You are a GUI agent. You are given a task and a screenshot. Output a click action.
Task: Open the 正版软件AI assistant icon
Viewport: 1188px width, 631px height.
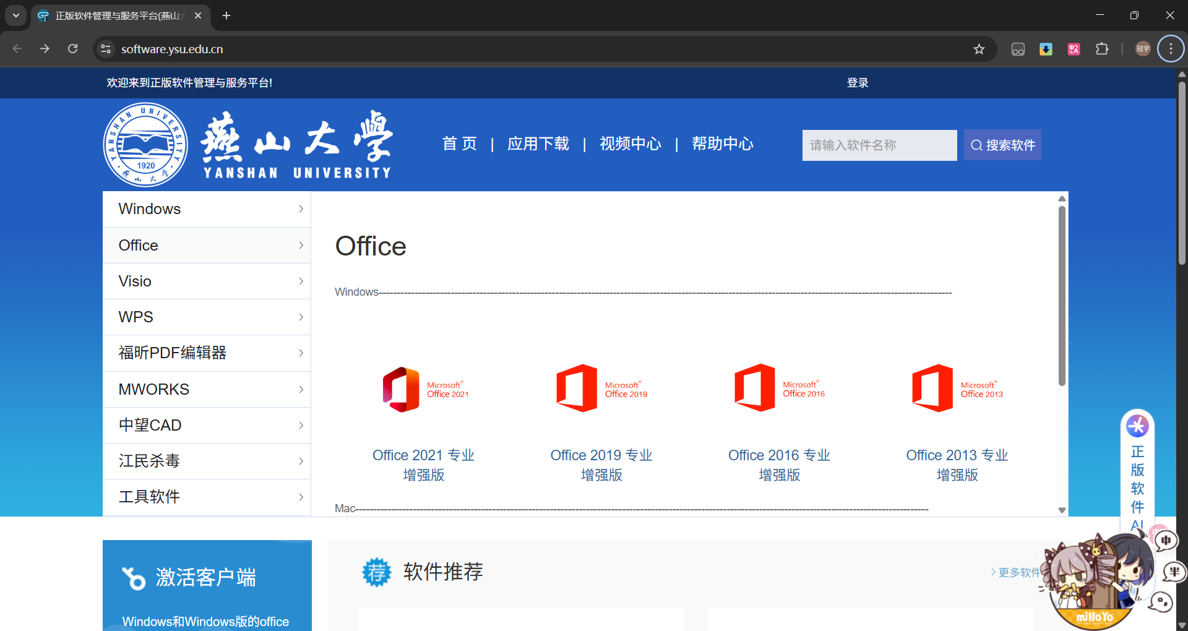click(x=1137, y=426)
